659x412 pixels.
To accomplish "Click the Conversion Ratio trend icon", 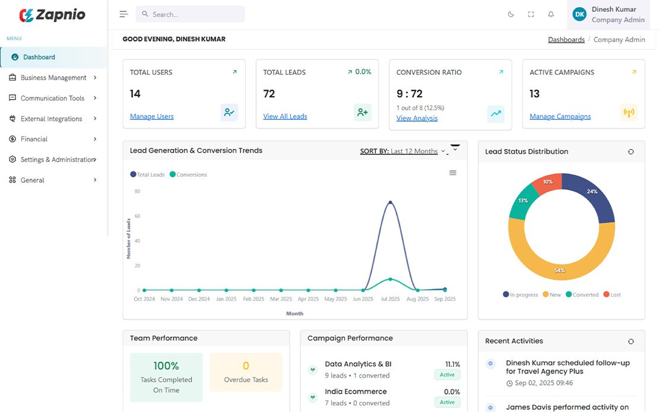I will click(496, 114).
